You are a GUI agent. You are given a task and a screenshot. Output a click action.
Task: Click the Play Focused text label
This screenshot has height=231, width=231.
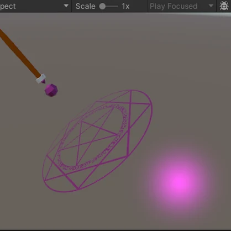point(174,6)
